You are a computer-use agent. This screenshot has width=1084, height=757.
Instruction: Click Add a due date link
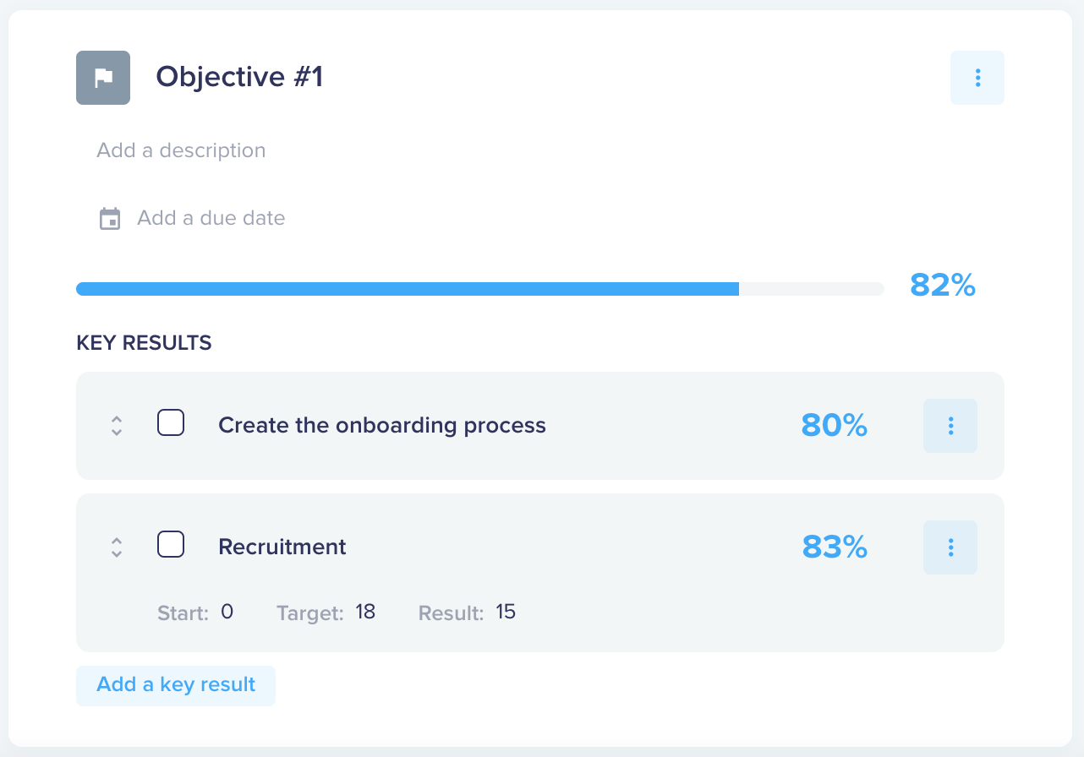click(211, 218)
